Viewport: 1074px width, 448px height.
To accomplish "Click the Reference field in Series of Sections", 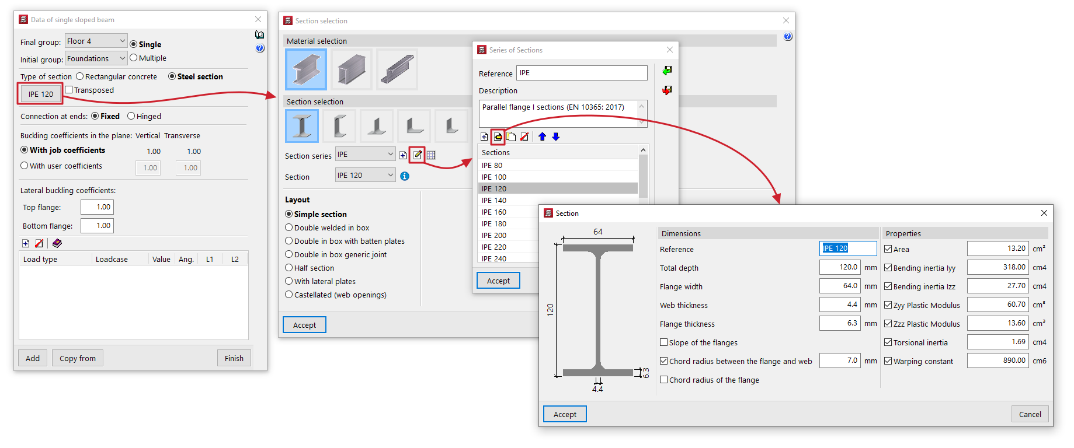I will [582, 73].
